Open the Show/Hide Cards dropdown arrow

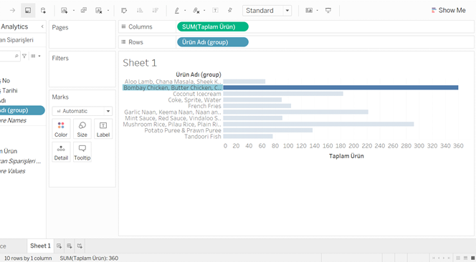coord(318,11)
